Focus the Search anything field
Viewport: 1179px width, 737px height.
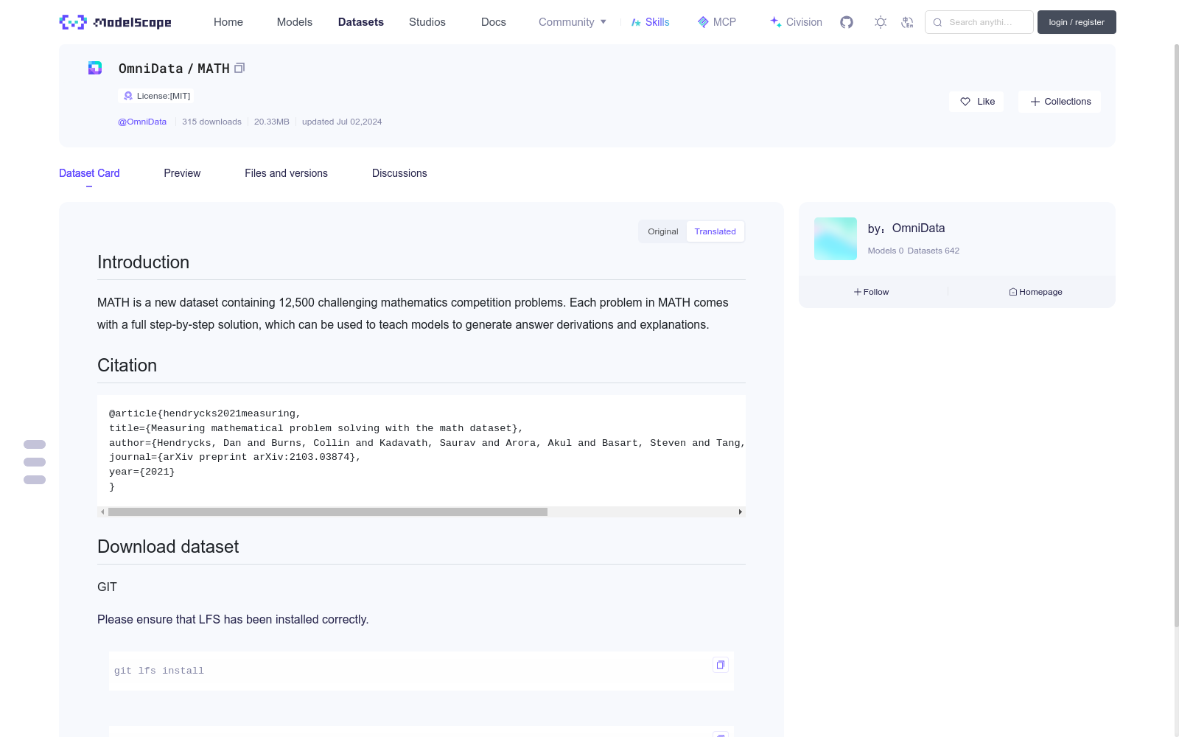point(979,22)
